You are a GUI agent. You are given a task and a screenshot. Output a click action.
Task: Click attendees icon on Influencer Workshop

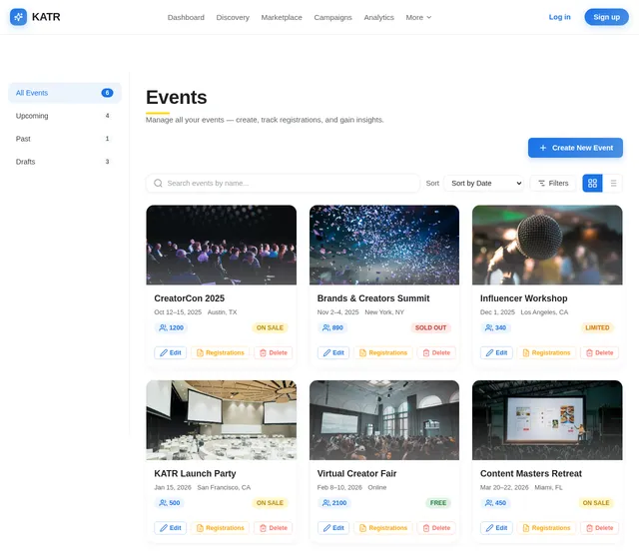pos(489,327)
